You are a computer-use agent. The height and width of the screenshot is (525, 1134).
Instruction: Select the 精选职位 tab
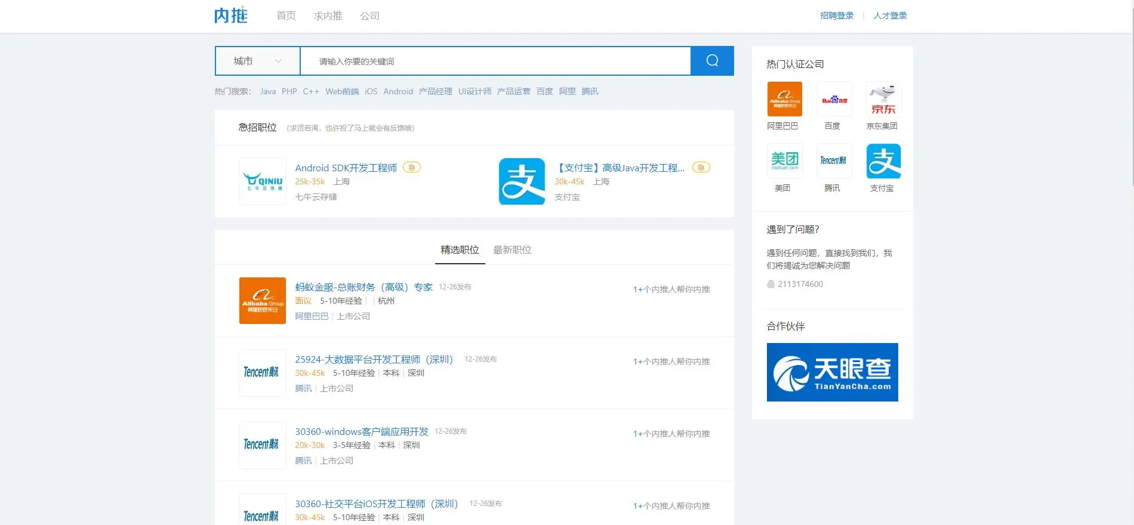(x=460, y=250)
